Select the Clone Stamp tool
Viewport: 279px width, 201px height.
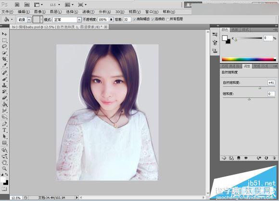pos(4,85)
